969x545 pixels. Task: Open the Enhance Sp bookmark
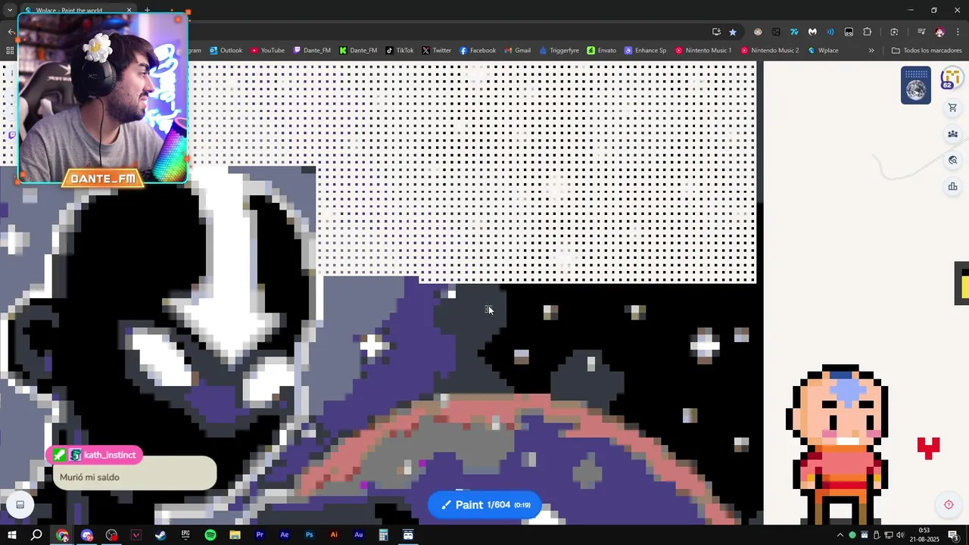point(646,51)
